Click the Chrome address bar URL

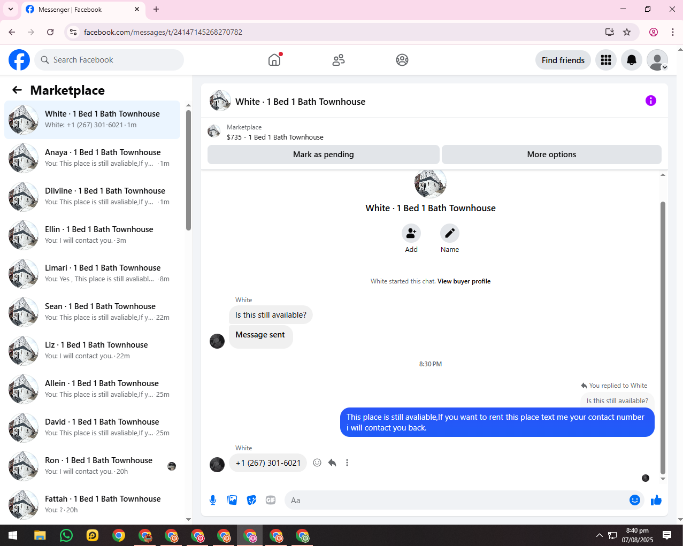pos(163,32)
